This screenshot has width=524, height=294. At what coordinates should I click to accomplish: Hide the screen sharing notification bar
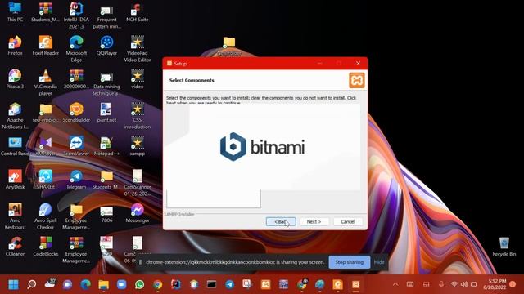[x=379, y=262]
